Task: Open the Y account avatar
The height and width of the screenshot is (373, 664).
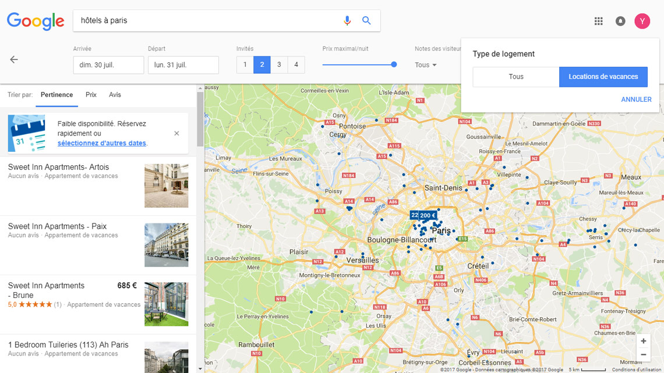Action: (642, 21)
